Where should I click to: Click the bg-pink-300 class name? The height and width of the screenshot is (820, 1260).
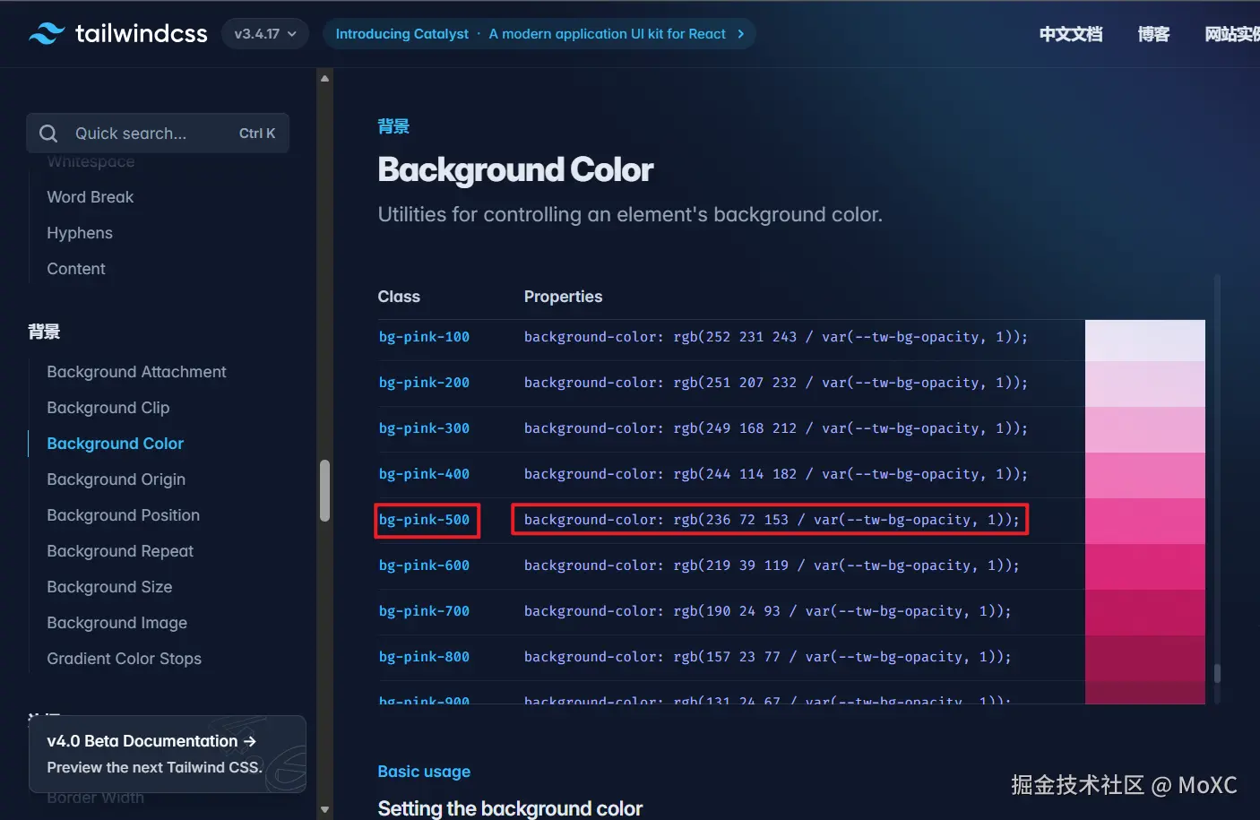point(424,428)
